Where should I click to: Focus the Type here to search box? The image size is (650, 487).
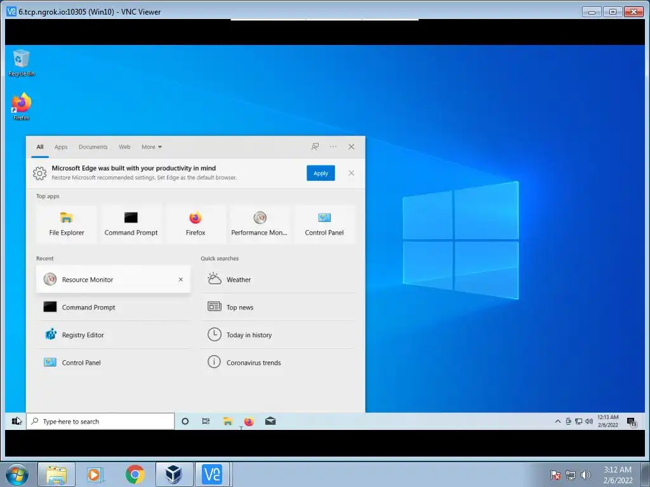pos(100,421)
